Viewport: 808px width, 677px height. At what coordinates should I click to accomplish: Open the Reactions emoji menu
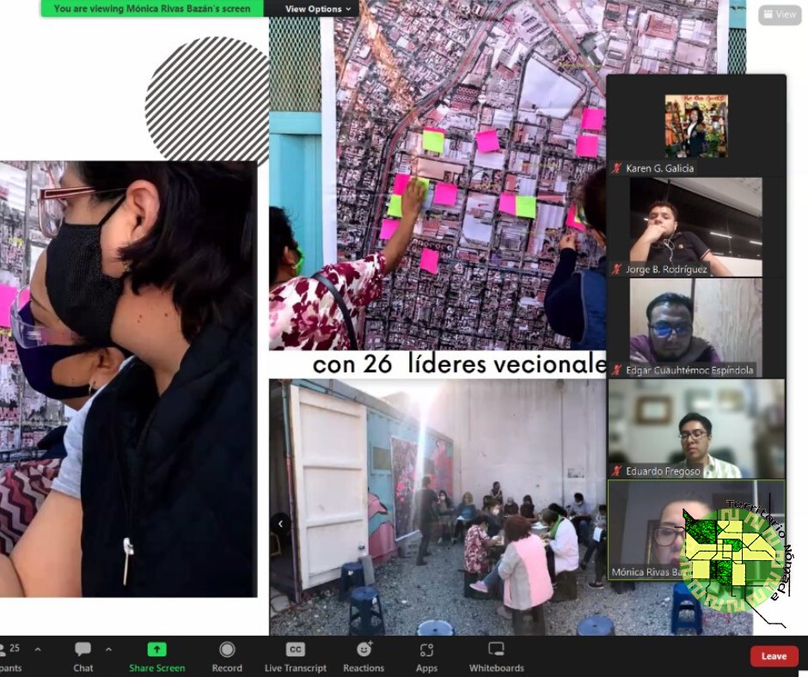363,650
